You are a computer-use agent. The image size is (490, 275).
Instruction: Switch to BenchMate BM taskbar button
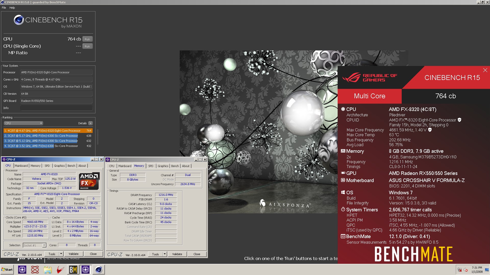tap(73, 270)
